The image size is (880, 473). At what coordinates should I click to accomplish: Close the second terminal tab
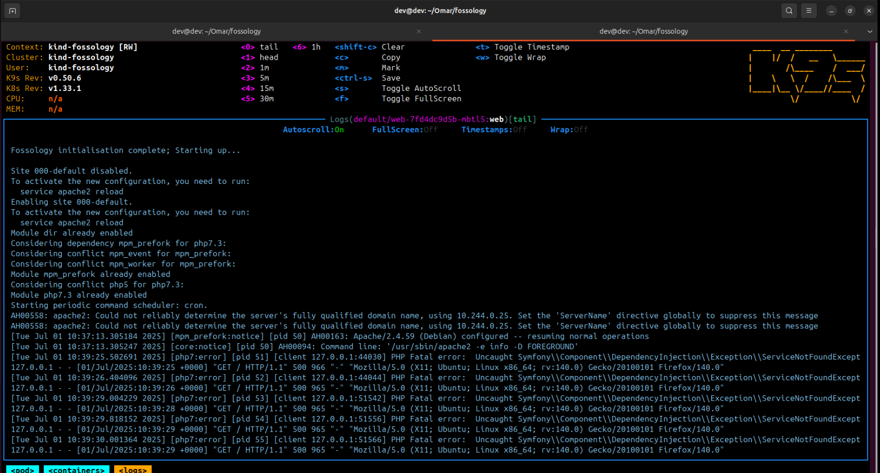coord(846,31)
